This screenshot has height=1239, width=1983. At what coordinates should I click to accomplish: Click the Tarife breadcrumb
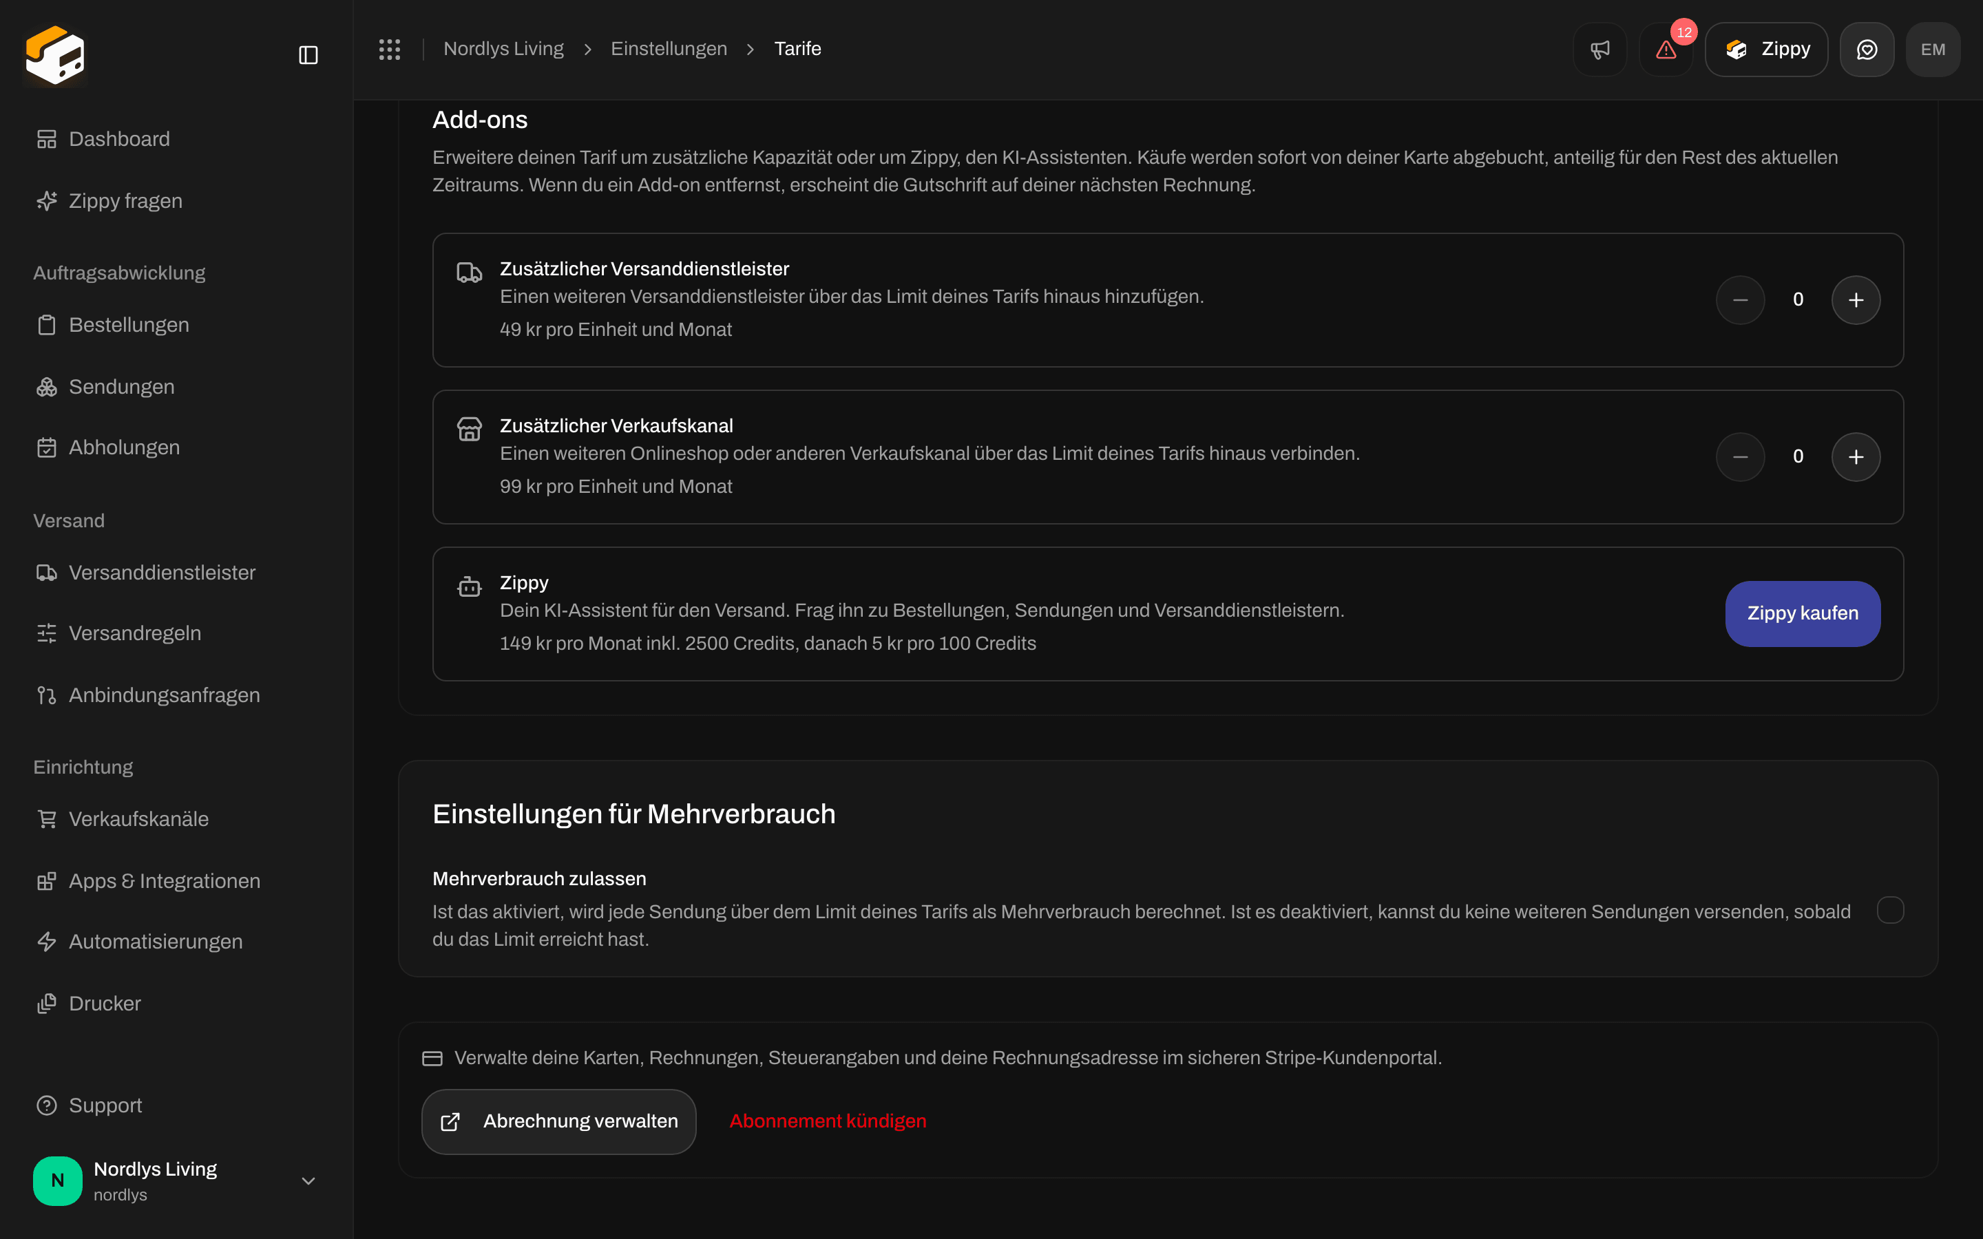[797, 49]
